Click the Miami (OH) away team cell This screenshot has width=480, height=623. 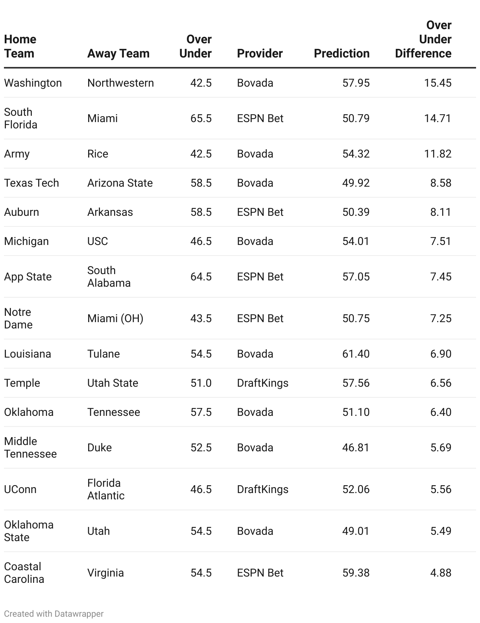[x=115, y=319]
